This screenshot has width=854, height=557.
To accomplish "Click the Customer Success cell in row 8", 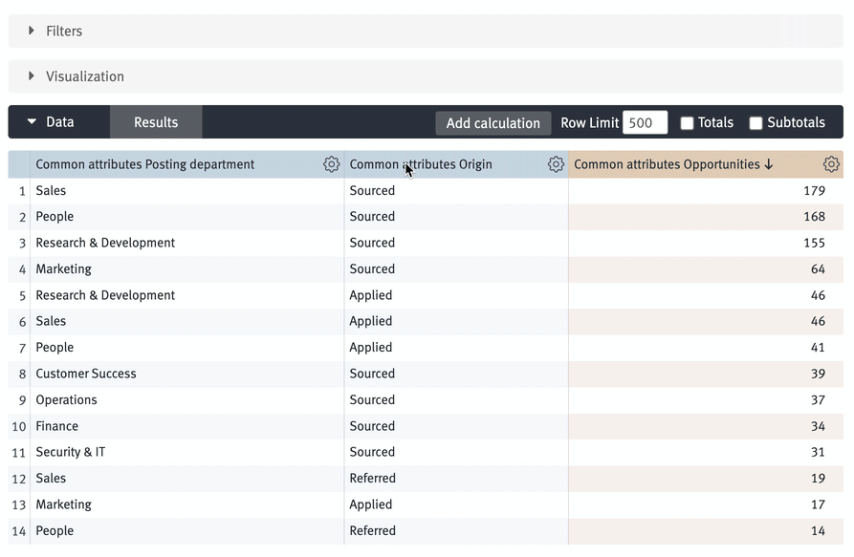I will [x=86, y=374].
